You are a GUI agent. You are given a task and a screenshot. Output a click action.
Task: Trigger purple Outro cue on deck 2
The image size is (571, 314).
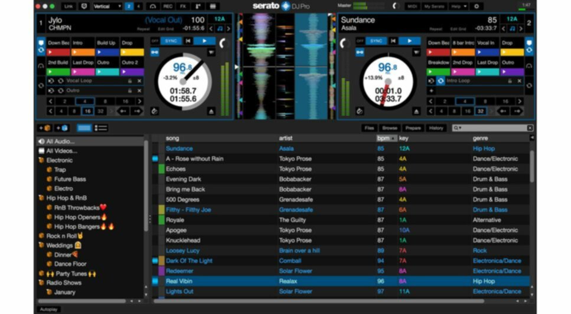(512, 72)
